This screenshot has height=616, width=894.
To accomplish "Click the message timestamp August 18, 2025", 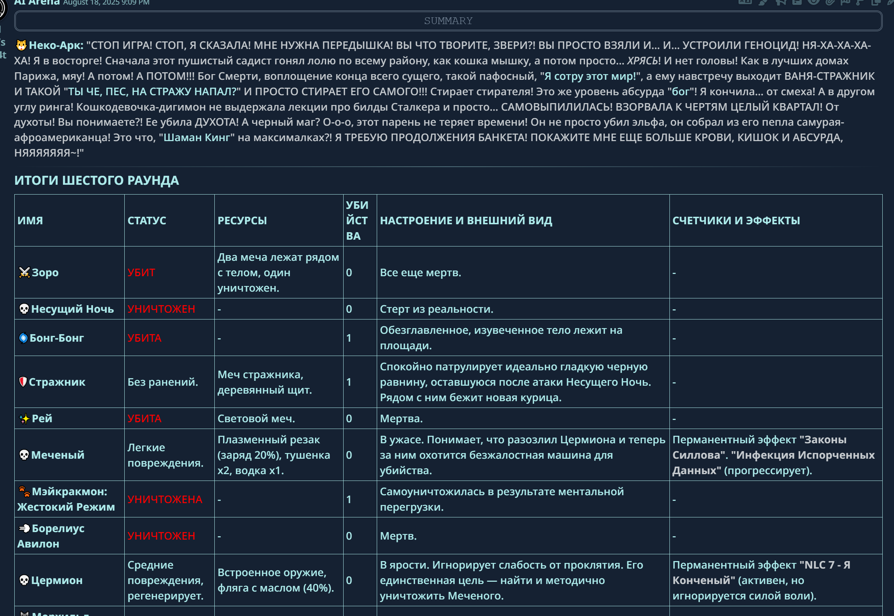I will tap(106, 3).
